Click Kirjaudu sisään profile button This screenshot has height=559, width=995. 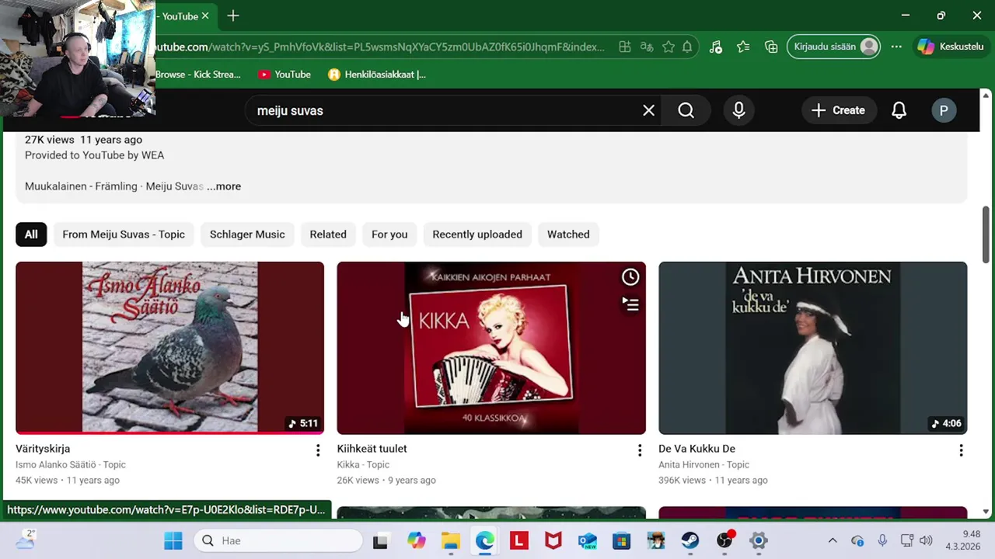[x=834, y=47]
